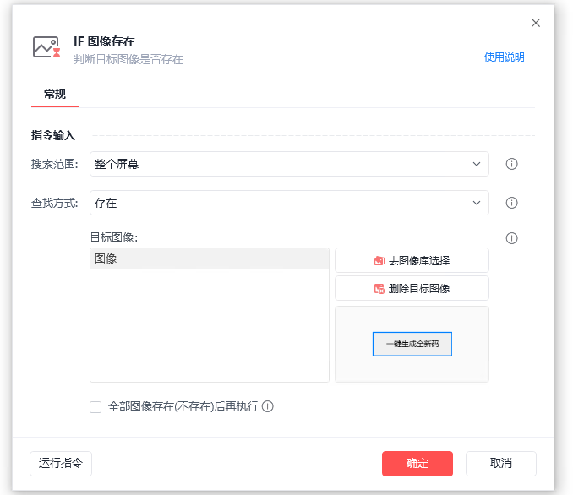Image resolution: width=573 pixels, height=495 pixels.
Task: Click the IF image exists header icon
Action: pos(46,47)
